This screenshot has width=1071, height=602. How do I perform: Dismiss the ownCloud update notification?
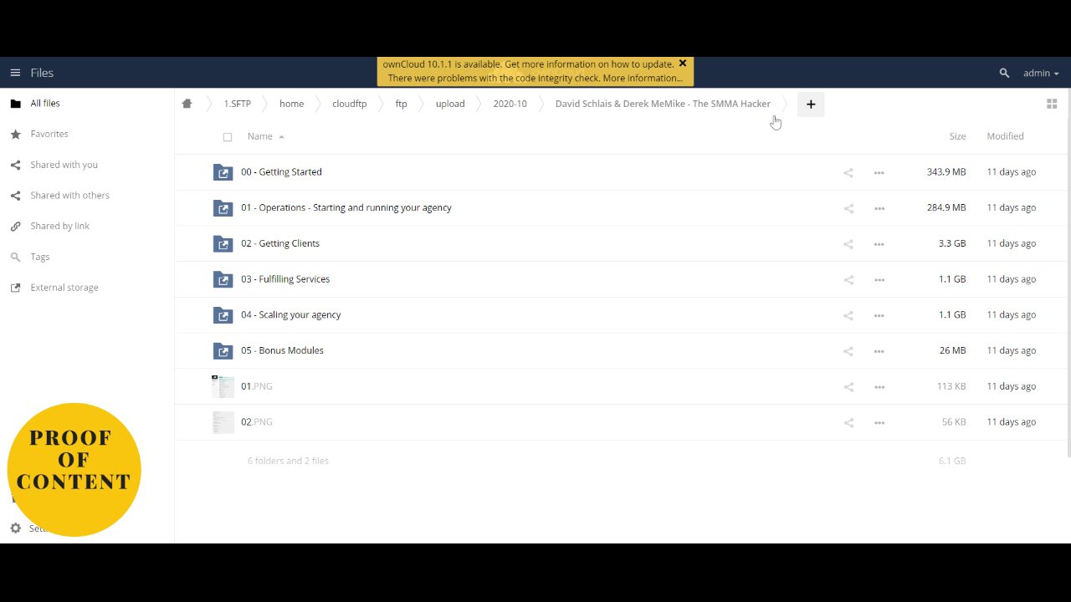(683, 64)
